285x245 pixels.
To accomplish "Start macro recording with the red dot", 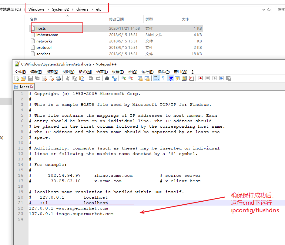I will 200,78.
